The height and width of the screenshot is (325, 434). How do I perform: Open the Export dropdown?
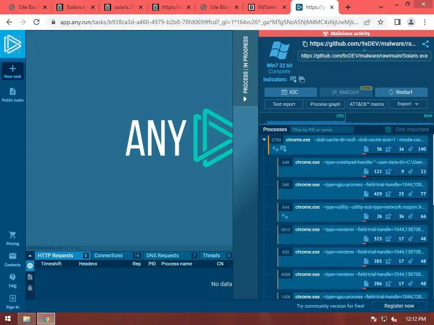tap(408, 104)
